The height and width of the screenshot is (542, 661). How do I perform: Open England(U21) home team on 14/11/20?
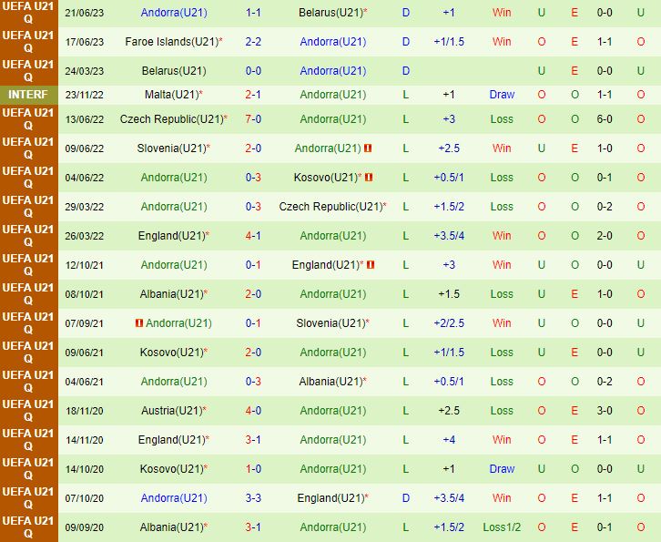(x=171, y=439)
